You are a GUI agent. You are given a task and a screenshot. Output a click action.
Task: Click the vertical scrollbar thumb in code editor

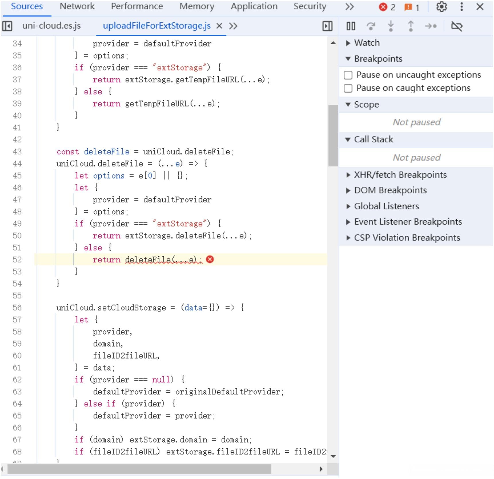tap(333, 136)
